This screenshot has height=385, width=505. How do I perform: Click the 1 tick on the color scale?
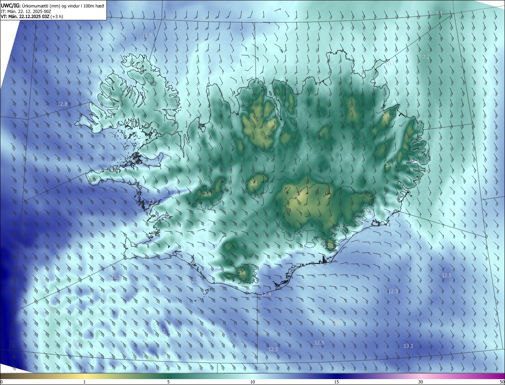click(84, 382)
